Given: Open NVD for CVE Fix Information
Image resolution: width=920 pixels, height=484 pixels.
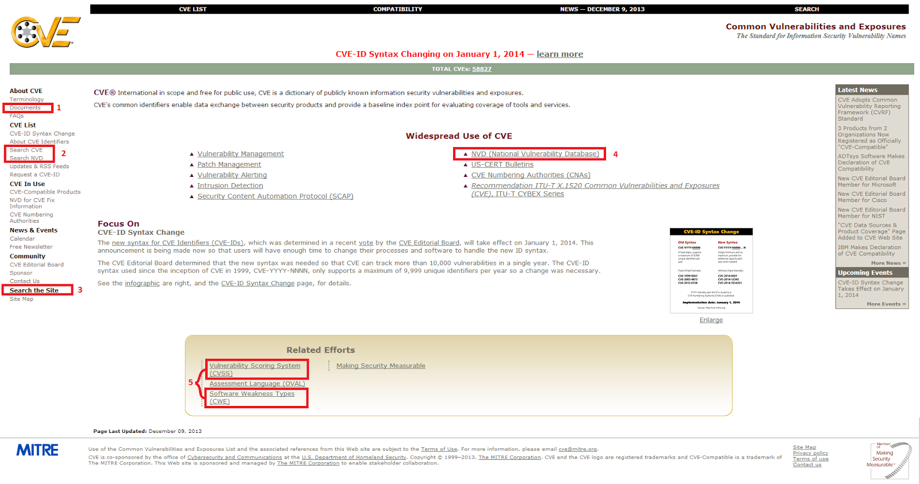Looking at the screenshot, I should 32,203.
